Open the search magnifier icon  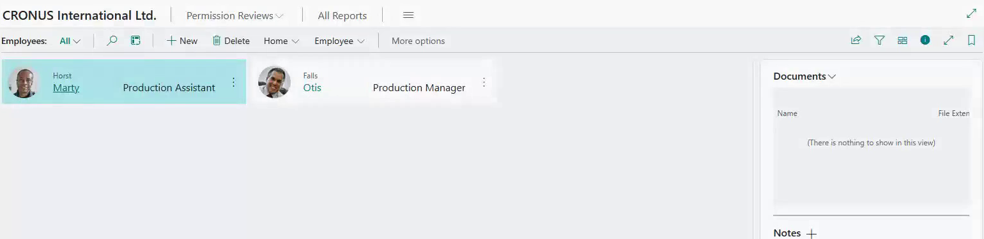(x=112, y=41)
